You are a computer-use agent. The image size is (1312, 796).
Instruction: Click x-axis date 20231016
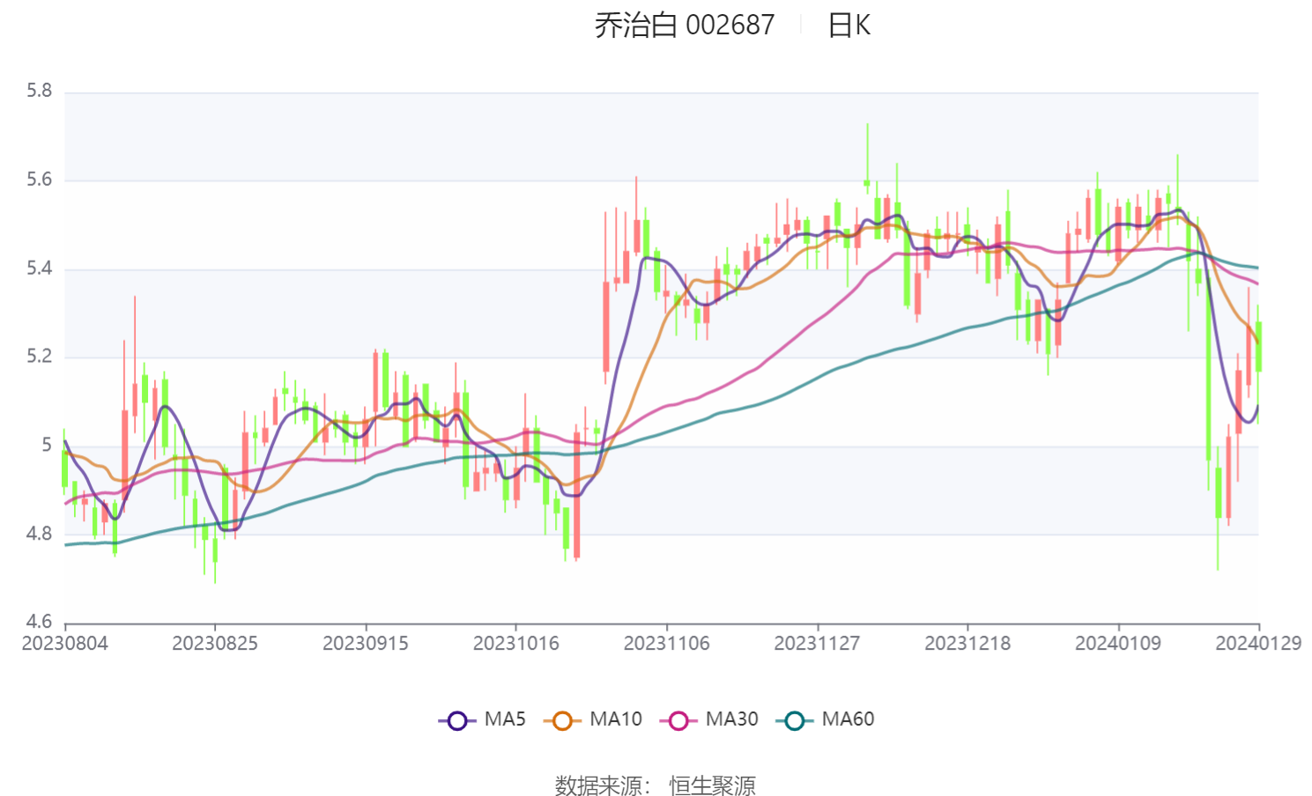click(x=516, y=644)
